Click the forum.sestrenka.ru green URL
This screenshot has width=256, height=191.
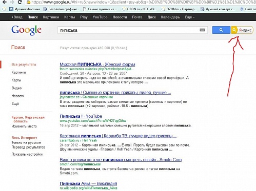point(97,69)
